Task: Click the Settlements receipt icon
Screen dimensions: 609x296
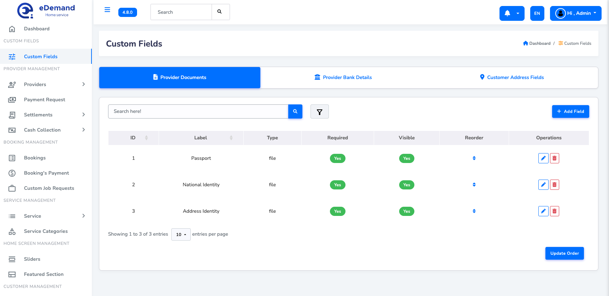Action: (x=12, y=115)
